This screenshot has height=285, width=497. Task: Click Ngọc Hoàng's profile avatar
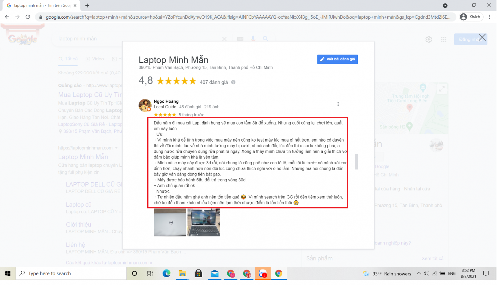pyautogui.click(x=145, y=105)
